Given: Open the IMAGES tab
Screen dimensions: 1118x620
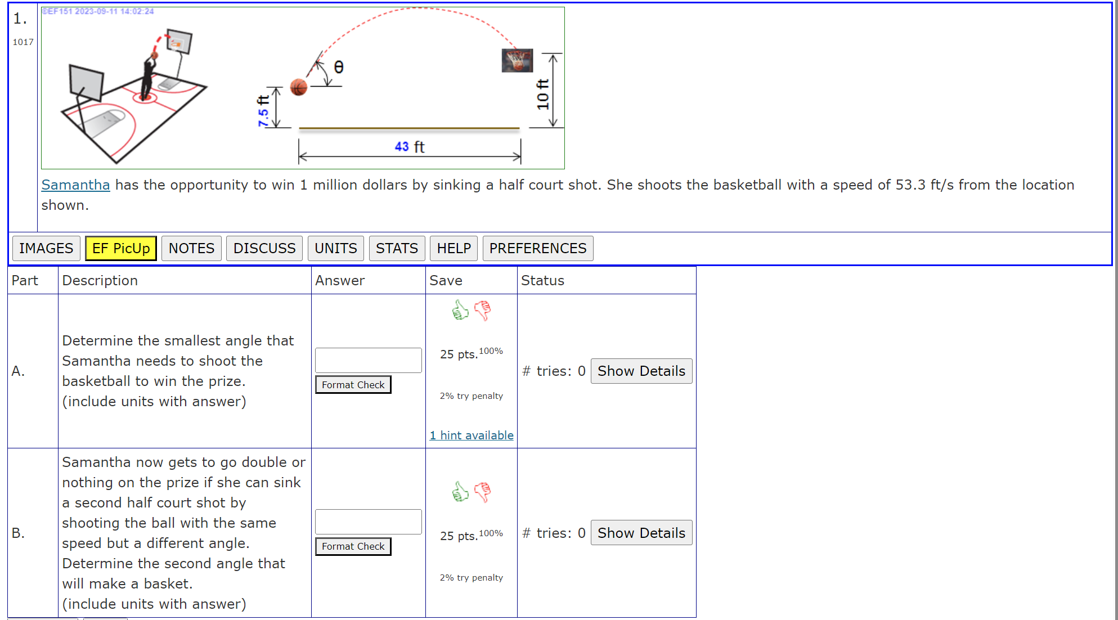Looking at the screenshot, I should tap(46, 248).
